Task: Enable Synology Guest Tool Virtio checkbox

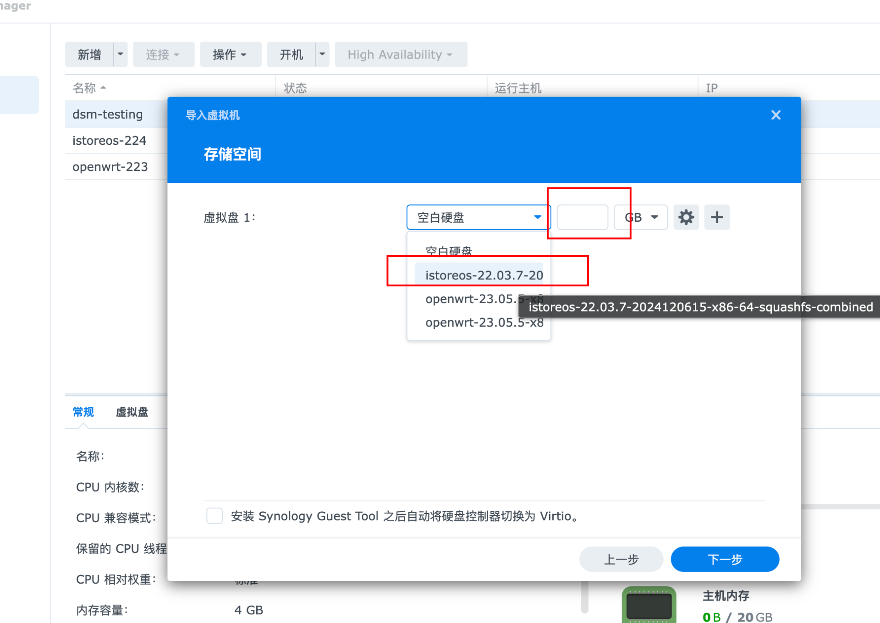Action: tap(214, 516)
